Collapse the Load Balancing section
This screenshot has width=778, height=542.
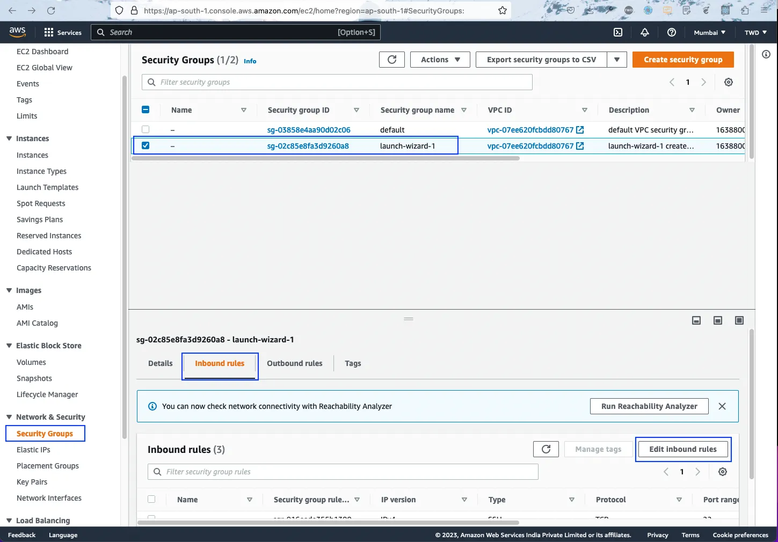[x=9, y=521]
